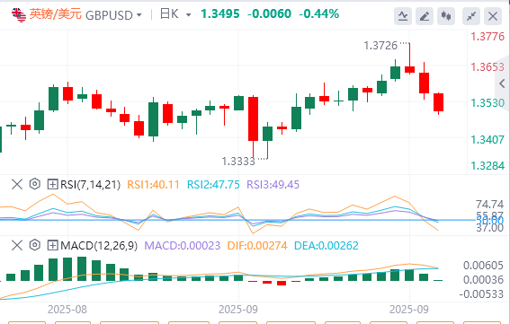Viewport: 510px width, 324px height.
Task: Open the candlestick chart type icon
Action: click(x=446, y=16)
